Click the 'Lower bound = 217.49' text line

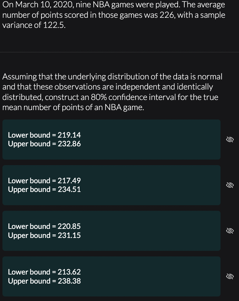pyautogui.click(x=44, y=181)
